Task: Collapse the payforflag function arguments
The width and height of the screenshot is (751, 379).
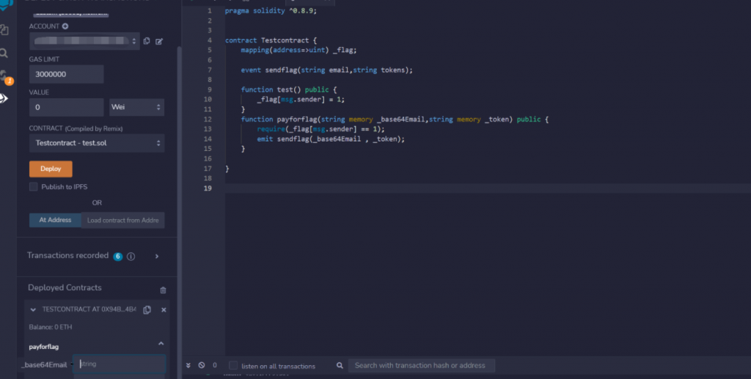Action: [x=161, y=344]
